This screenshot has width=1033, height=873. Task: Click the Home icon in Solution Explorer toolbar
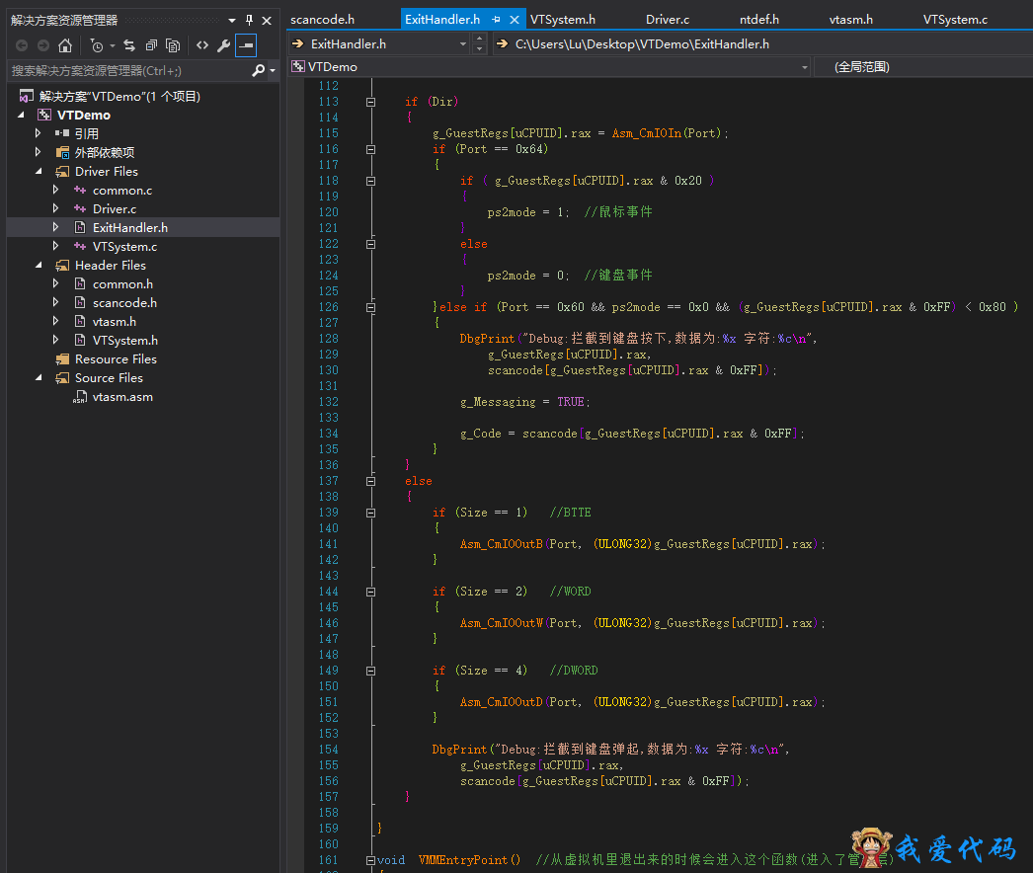[x=64, y=45]
